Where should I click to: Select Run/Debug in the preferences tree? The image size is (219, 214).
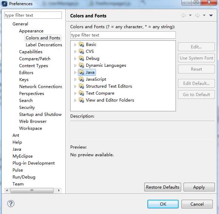click(24, 177)
